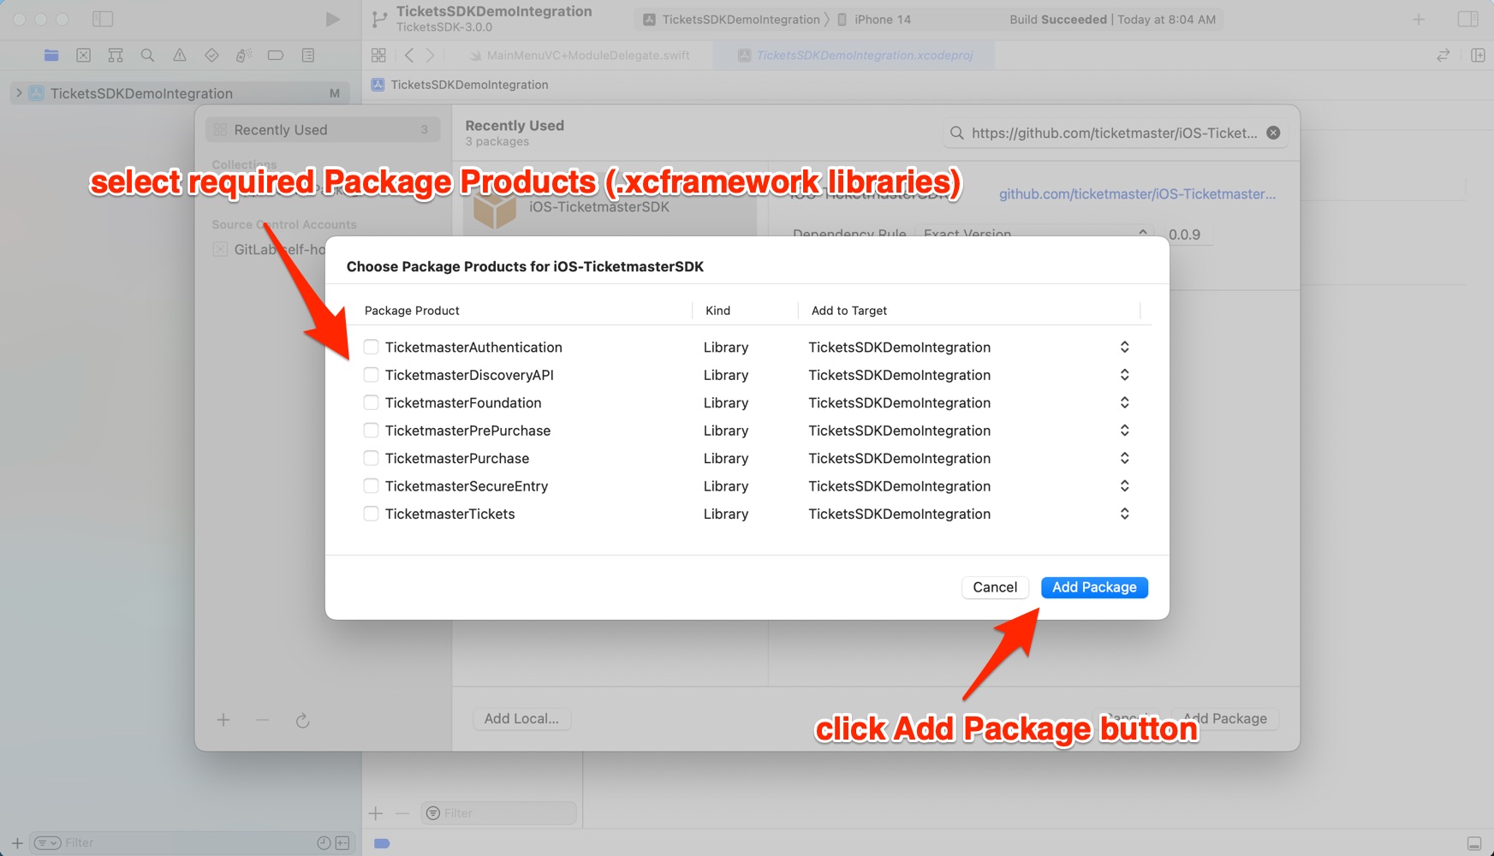Open the Find navigator magnifier icon
This screenshot has height=856, width=1494.
pyautogui.click(x=147, y=55)
